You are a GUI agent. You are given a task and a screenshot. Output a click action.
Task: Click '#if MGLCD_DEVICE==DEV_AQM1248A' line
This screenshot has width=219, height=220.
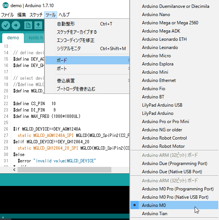coord(47,129)
